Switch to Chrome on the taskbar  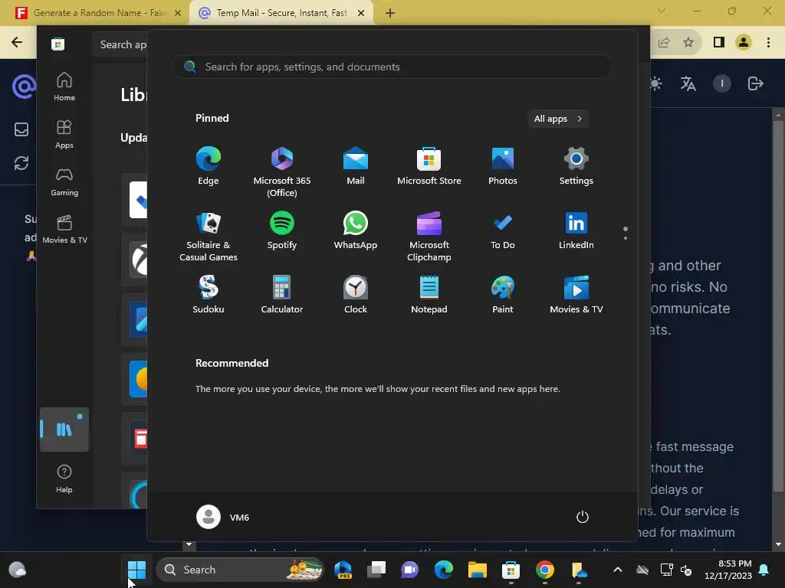point(545,570)
